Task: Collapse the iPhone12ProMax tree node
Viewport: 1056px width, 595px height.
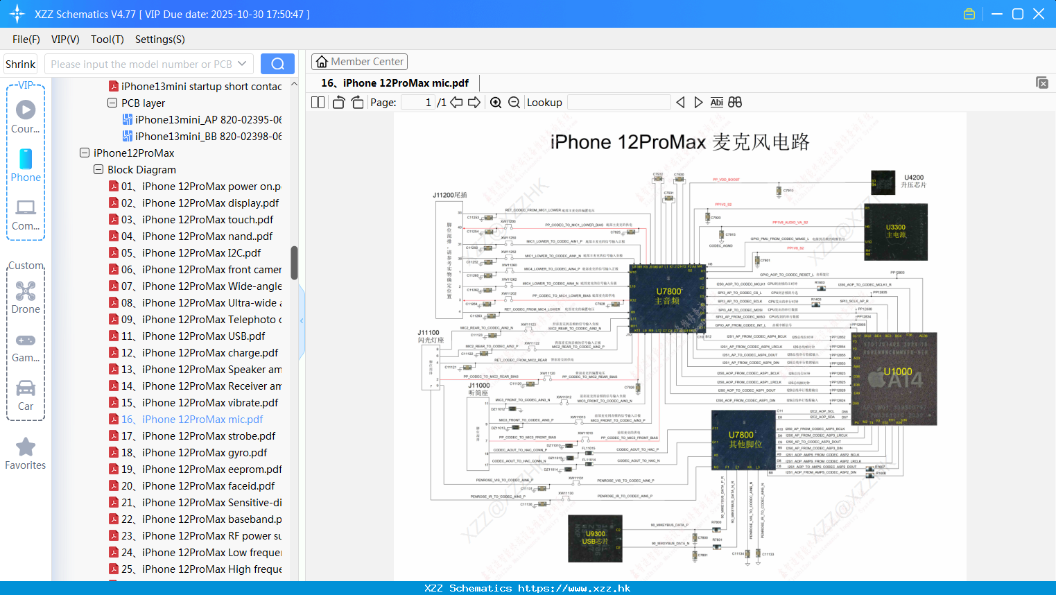Action: 85,153
